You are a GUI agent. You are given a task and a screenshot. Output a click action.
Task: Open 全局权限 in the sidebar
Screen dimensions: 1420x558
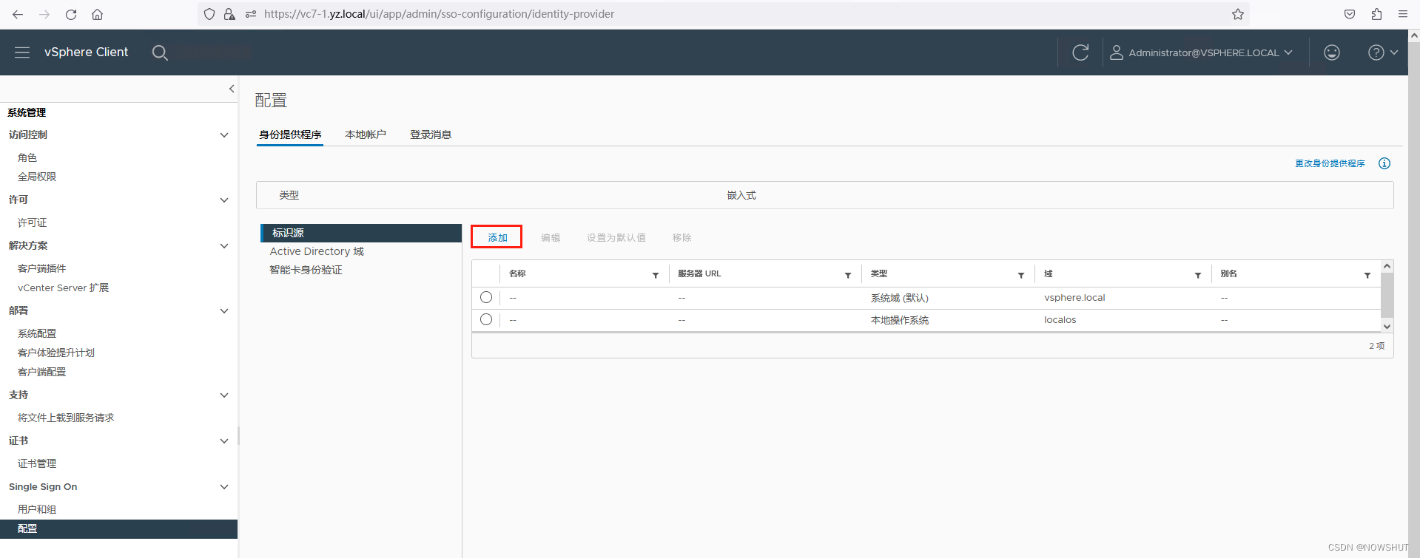click(x=37, y=177)
